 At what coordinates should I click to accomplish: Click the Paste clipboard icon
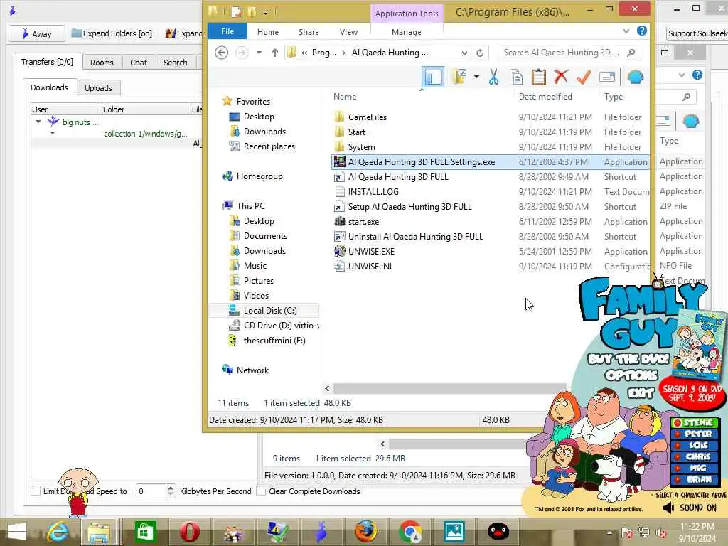[x=539, y=77]
